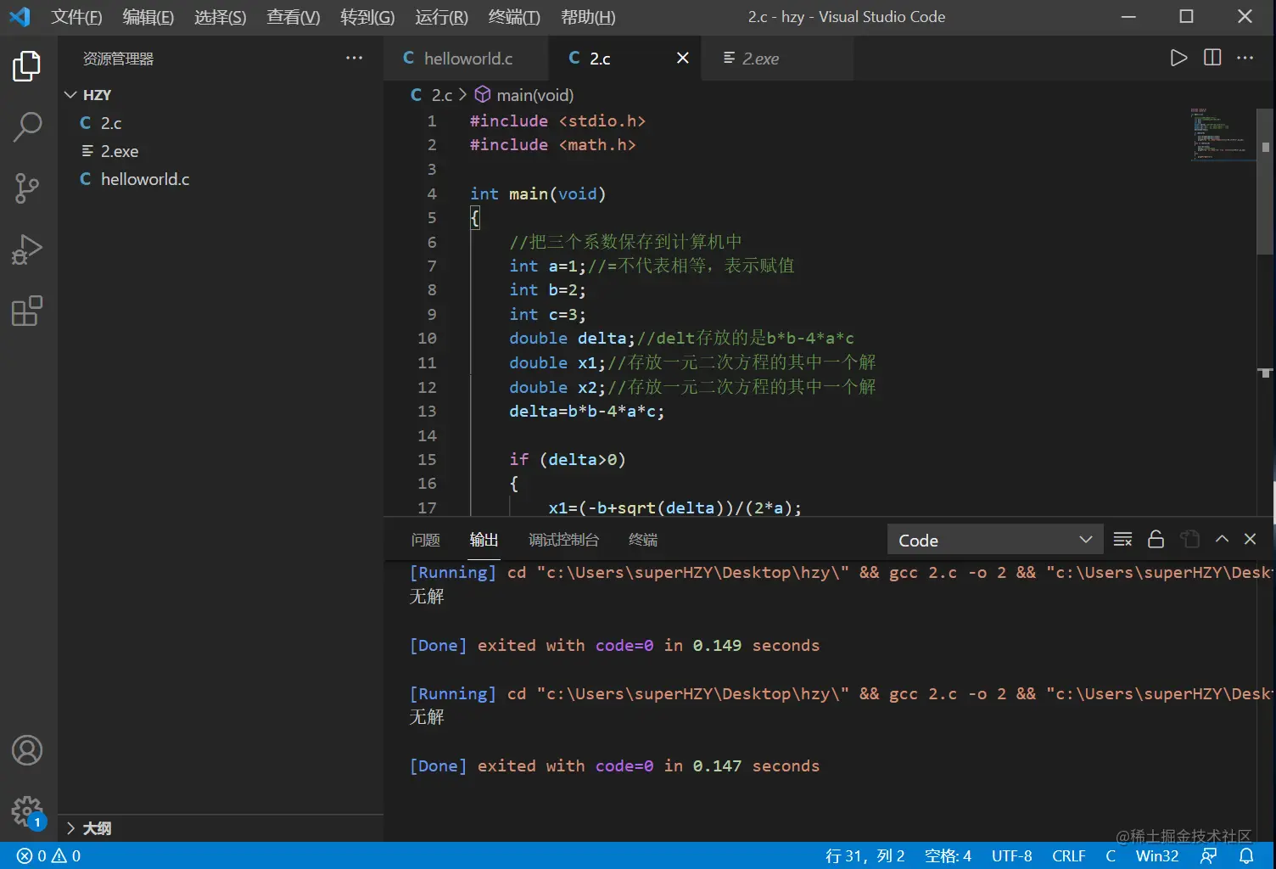1276x869 pixels.
Task: Run the code with the play icon
Action: coord(1178,58)
